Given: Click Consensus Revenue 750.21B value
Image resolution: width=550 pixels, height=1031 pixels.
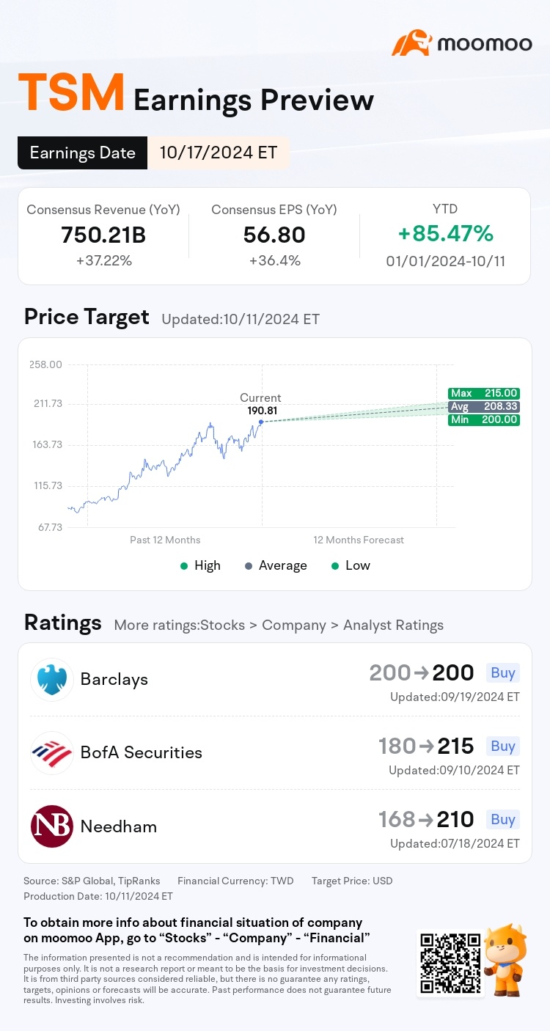Looking at the screenshot, I should (x=103, y=235).
